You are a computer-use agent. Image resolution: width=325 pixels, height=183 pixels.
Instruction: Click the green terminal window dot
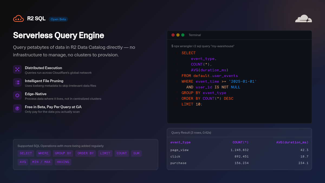coord(183,35)
